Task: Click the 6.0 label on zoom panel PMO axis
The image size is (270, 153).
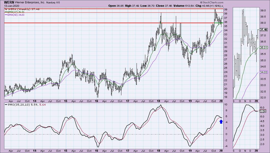Action: point(262,107)
